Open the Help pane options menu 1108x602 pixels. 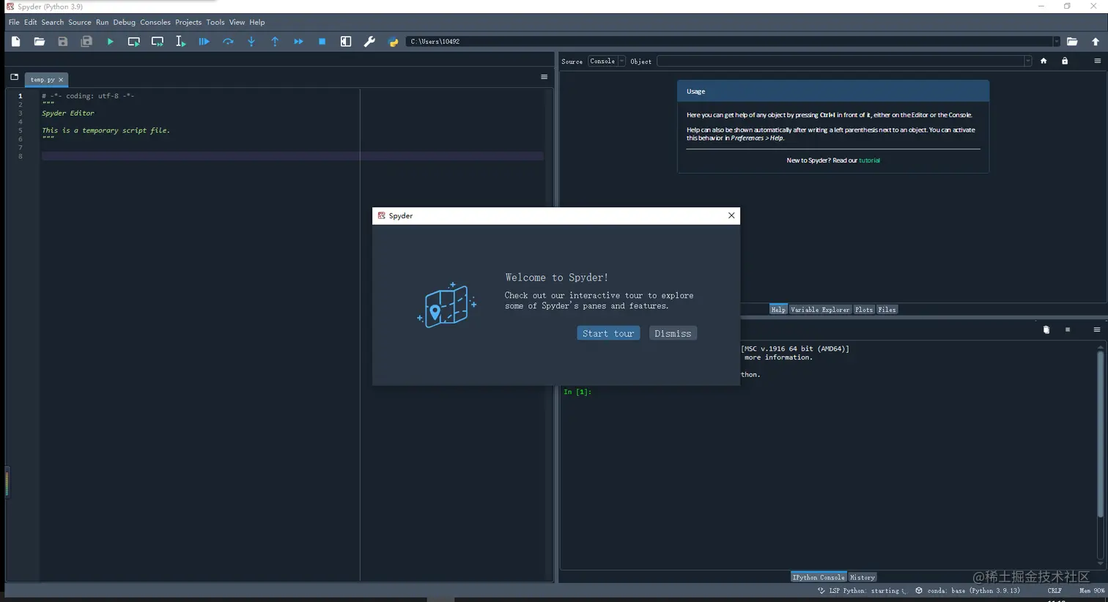(x=1097, y=62)
